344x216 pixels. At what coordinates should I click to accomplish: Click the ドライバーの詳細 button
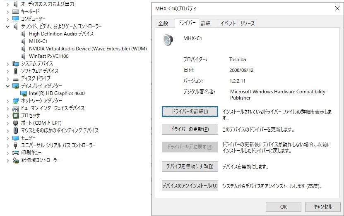pos(190,112)
